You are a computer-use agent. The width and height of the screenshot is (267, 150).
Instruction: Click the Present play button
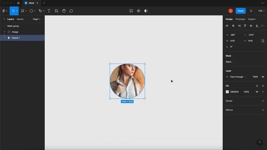point(251,11)
